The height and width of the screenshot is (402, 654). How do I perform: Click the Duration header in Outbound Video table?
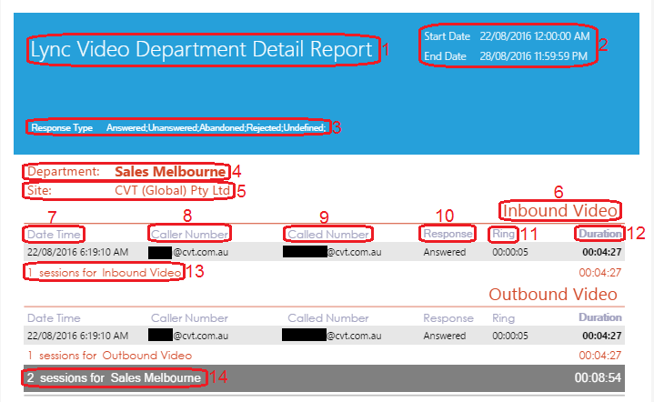[x=599, y=317]
